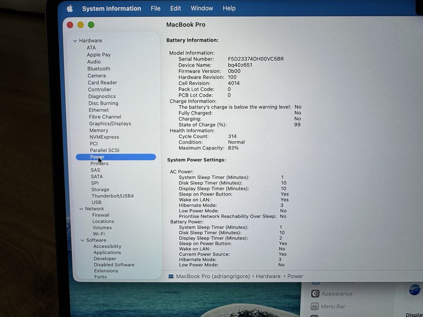Image resolution: width=423 pixels, height=317 pixels.
Task: Click the MacBook Pro laptop icon in path bar
Action: pos(171,276)
